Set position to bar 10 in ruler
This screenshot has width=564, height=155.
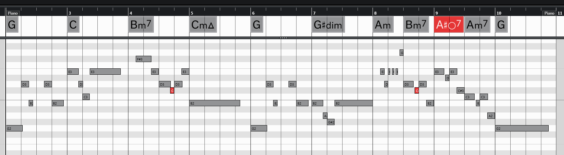[x=499, y=13]
